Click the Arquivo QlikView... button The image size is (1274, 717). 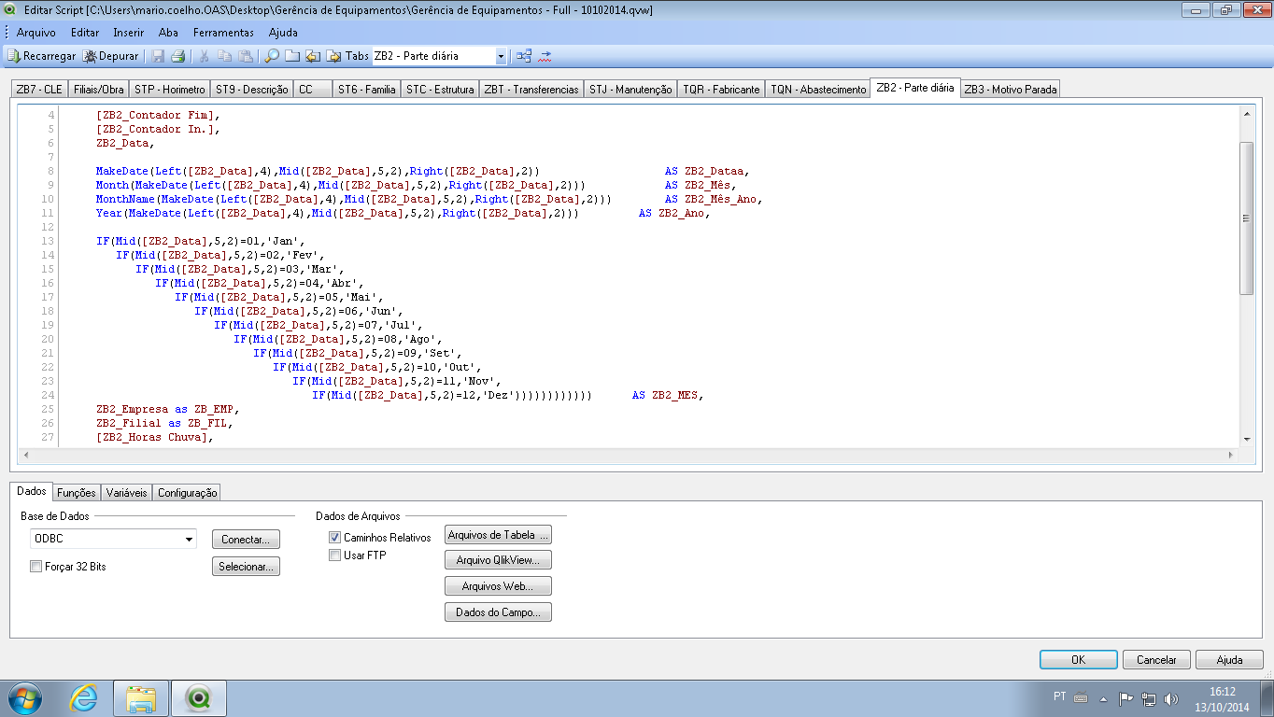coord(498,560)
